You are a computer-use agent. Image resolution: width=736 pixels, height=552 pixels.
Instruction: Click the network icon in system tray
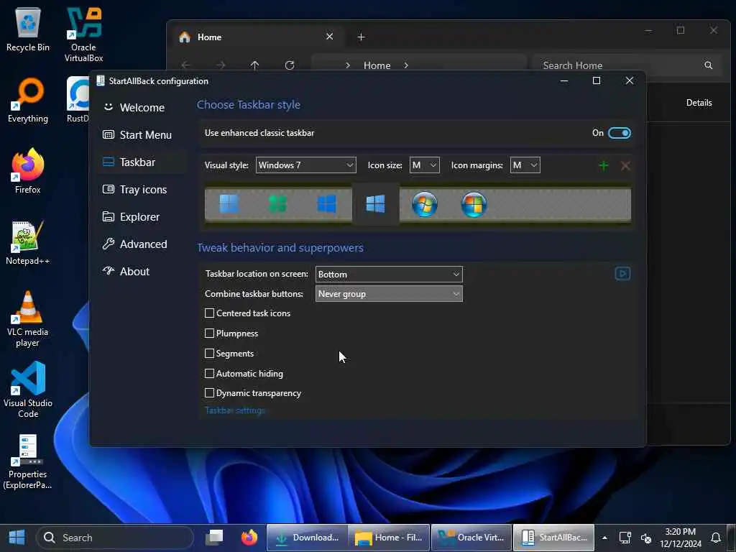tap(625, 538)
